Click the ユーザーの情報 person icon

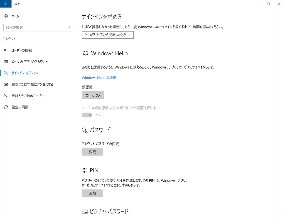[x=6, y=50]
